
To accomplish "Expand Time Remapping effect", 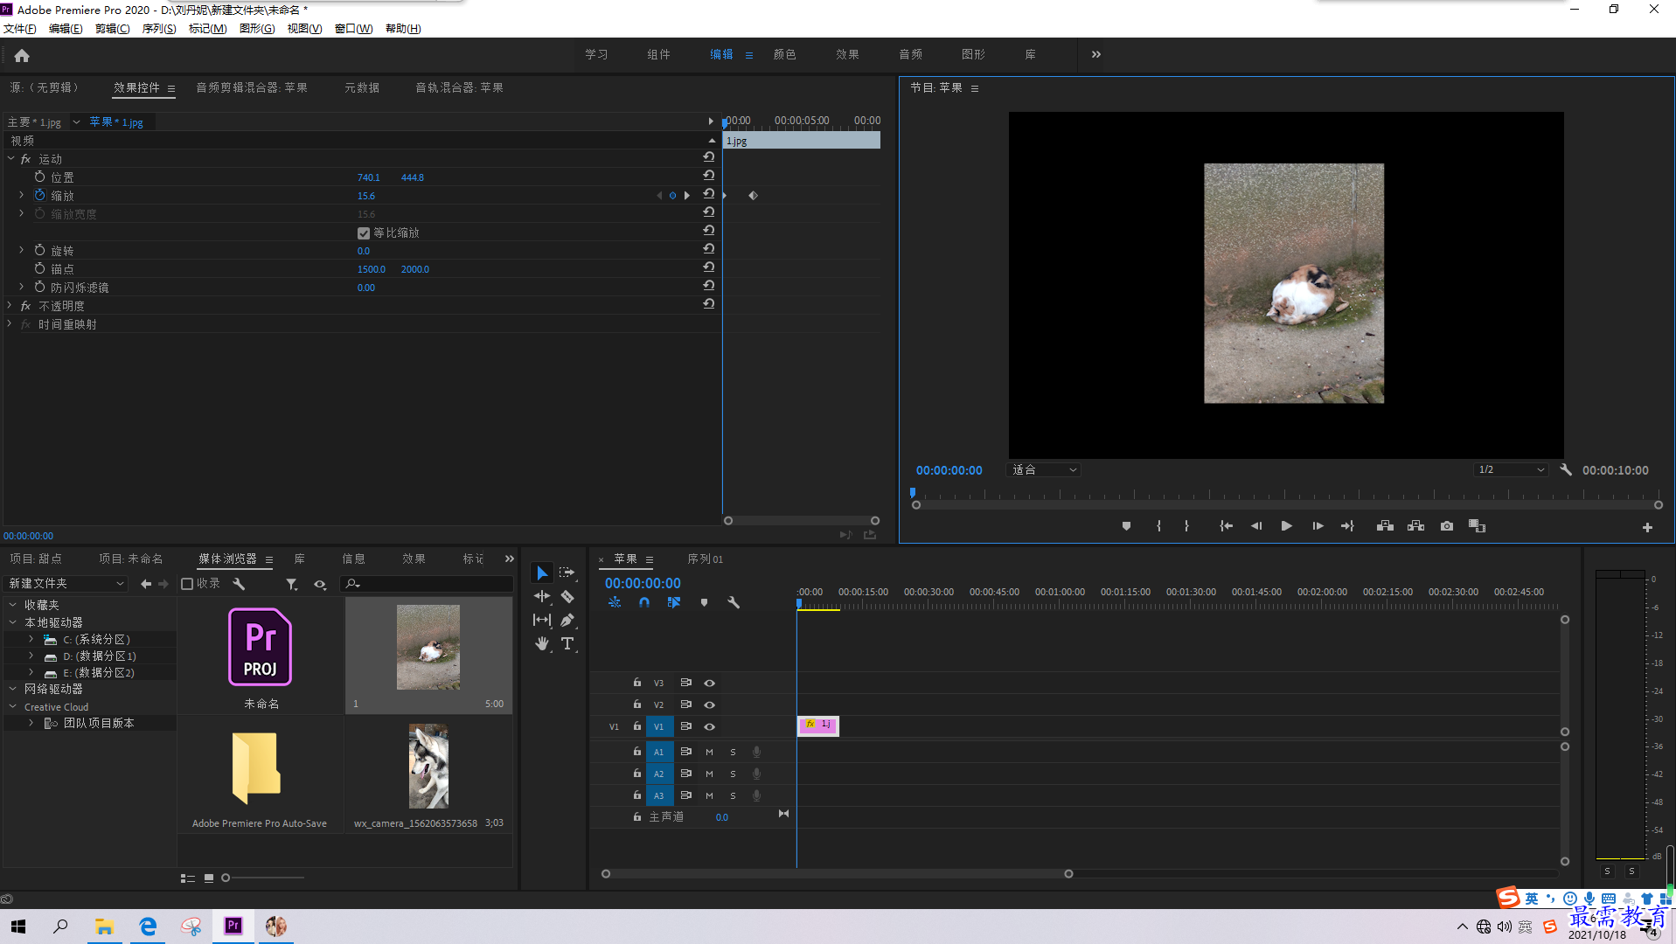I will [x=10, y=323].
